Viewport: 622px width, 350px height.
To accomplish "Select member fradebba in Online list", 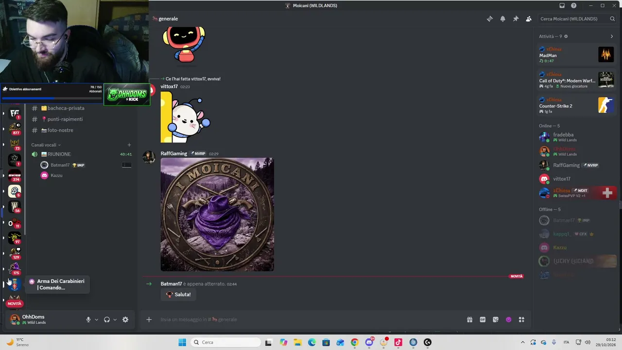I will point(577,137).
